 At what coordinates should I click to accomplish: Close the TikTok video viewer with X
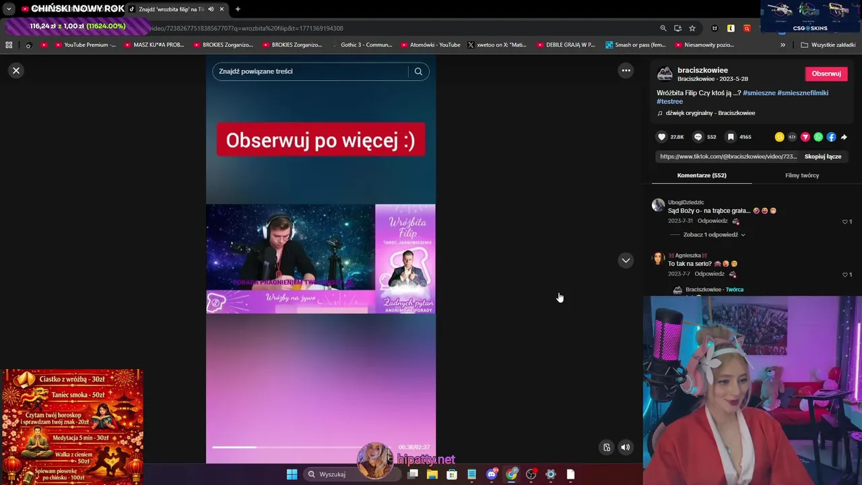click(x=16, y=71)
